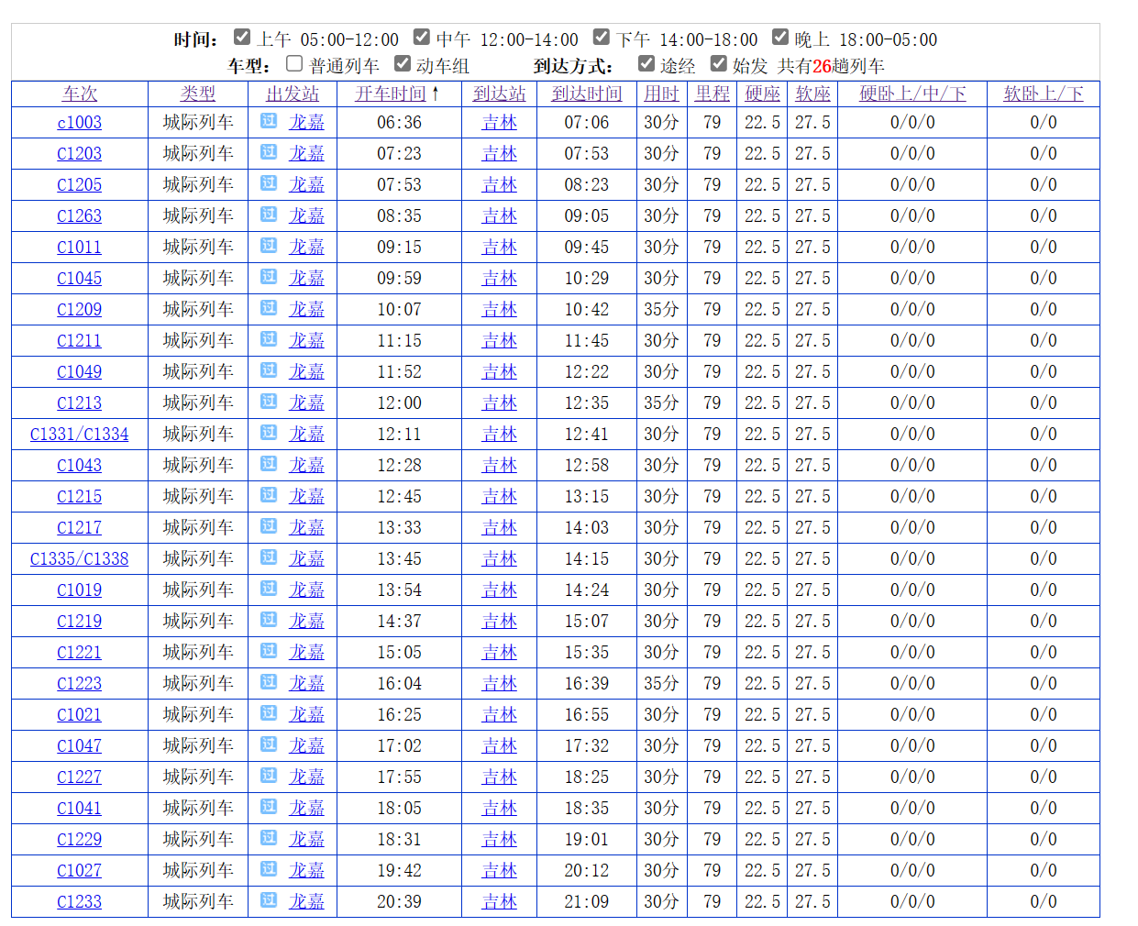Sort trains by 用时 column header

tap(661, 94)
